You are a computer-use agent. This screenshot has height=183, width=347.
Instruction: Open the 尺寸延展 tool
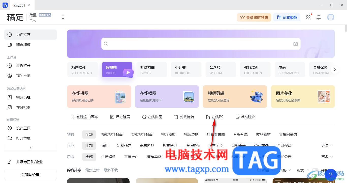(x=120, y=117)
